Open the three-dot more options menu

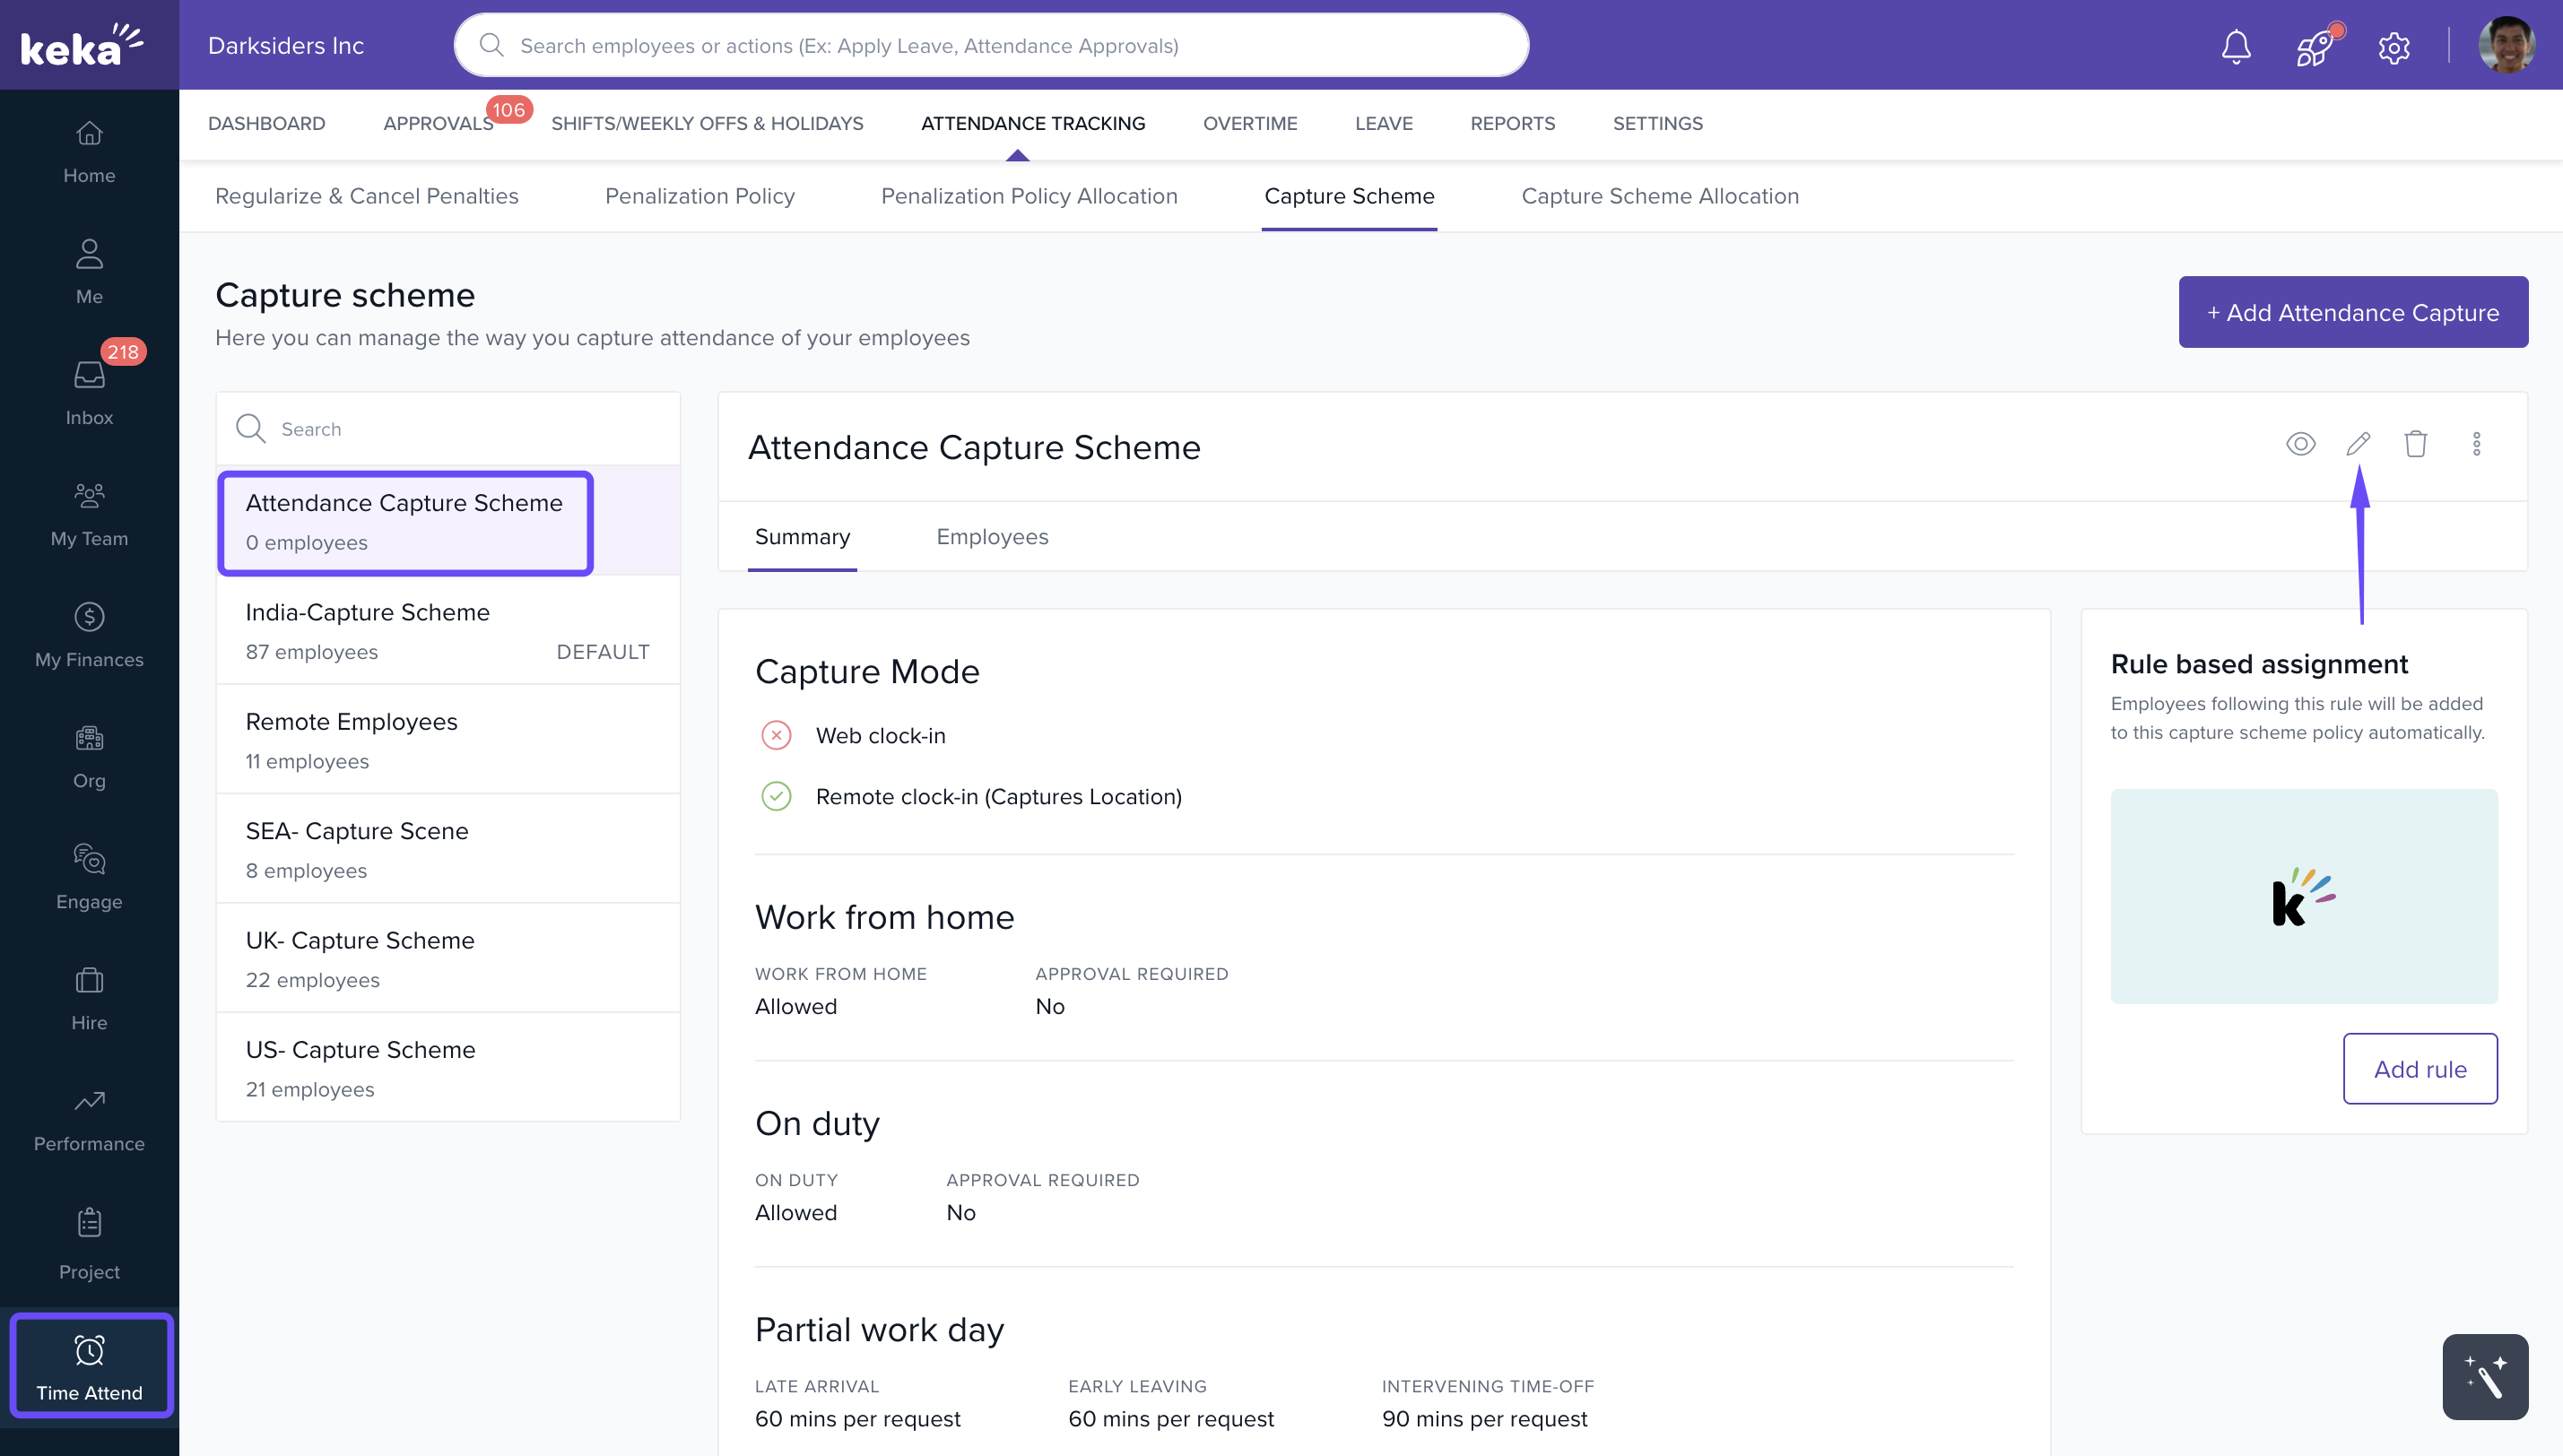pyautogui.click(x=2476, y=443)
